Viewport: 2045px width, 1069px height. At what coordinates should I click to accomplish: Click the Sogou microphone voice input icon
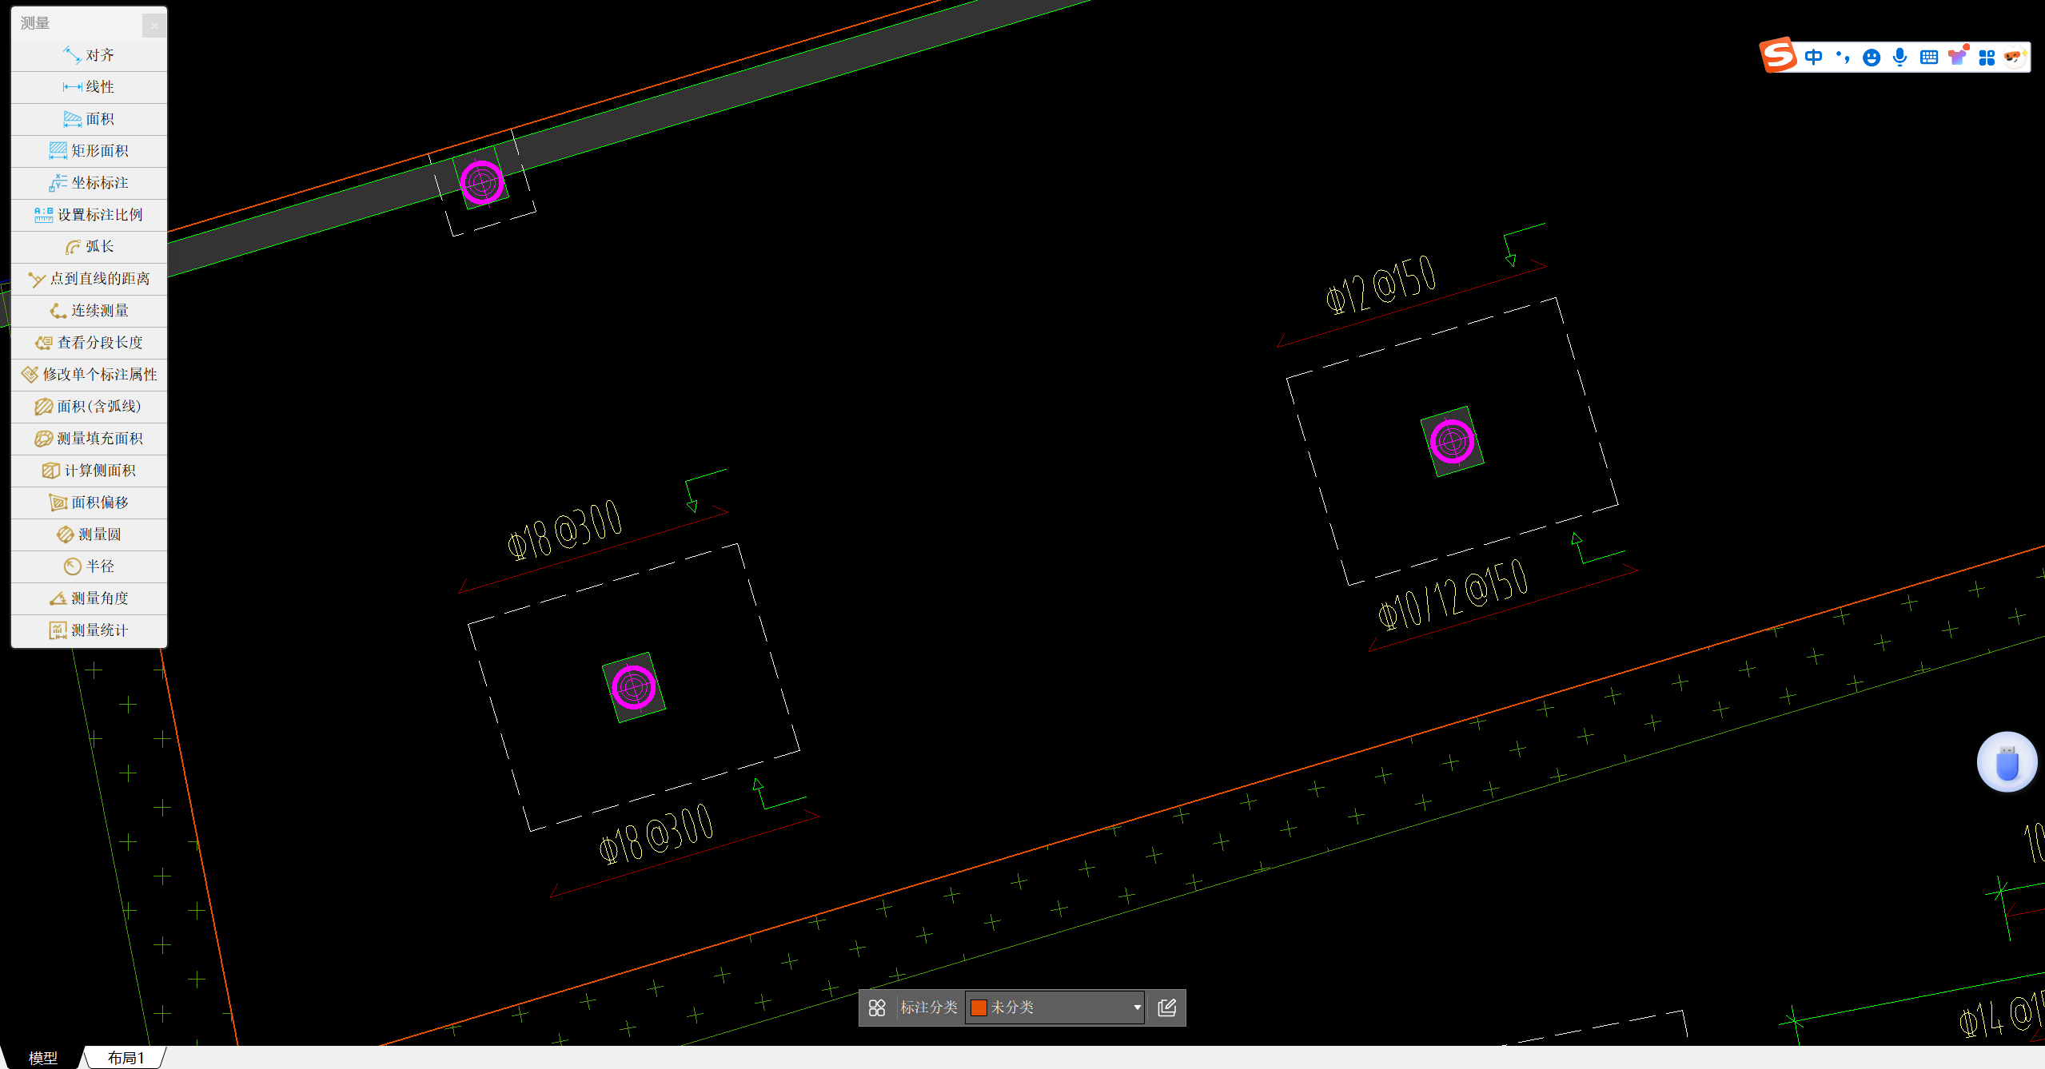(1900, 57)
